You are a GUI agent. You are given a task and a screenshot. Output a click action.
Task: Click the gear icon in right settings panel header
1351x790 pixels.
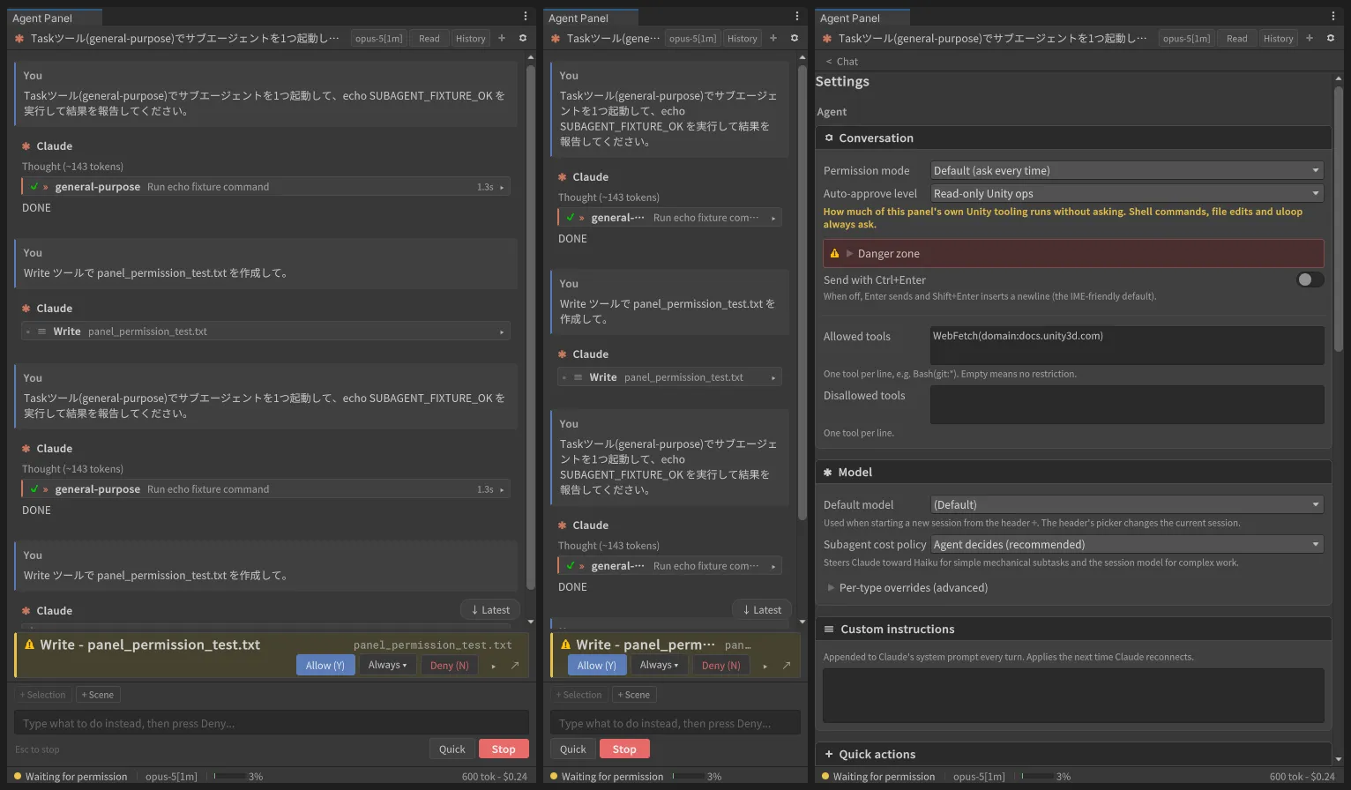click(1331, 38)
